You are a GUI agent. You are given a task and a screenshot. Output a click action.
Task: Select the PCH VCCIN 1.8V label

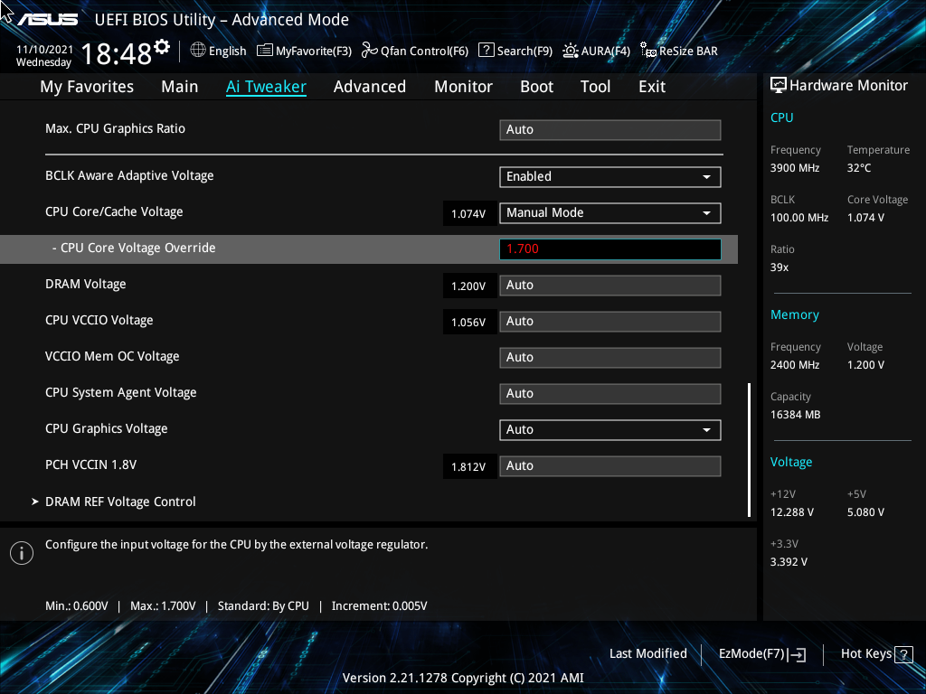[x=91, y=465]
